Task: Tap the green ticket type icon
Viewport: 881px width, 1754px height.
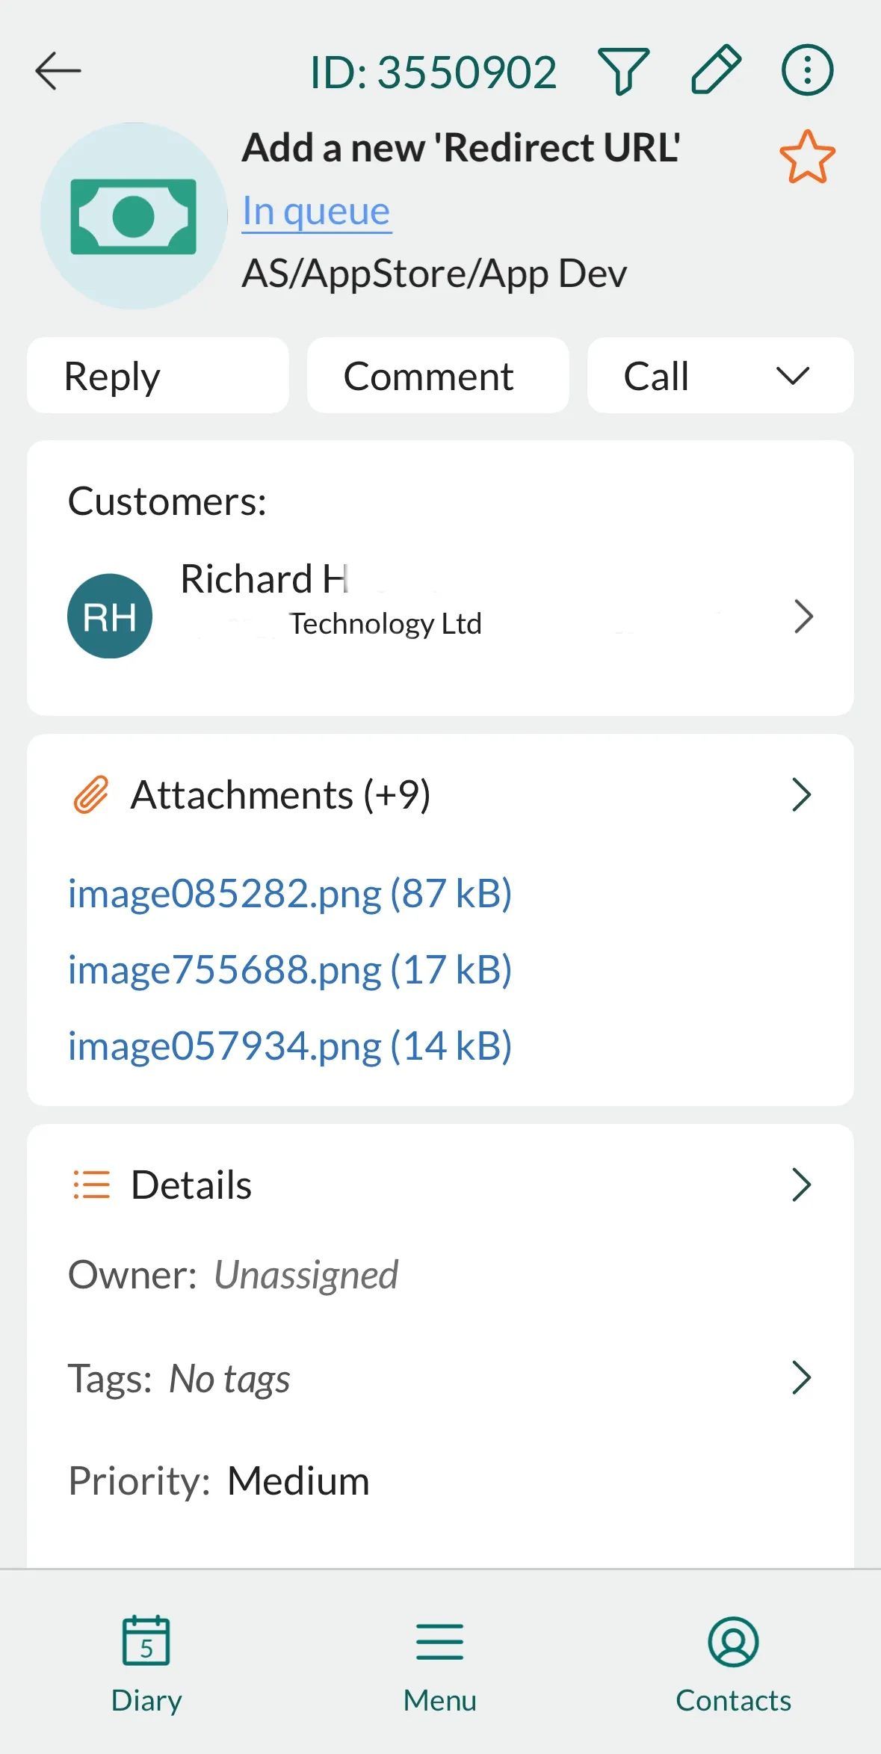Action: pyautogui.click(x=134, y=217)
